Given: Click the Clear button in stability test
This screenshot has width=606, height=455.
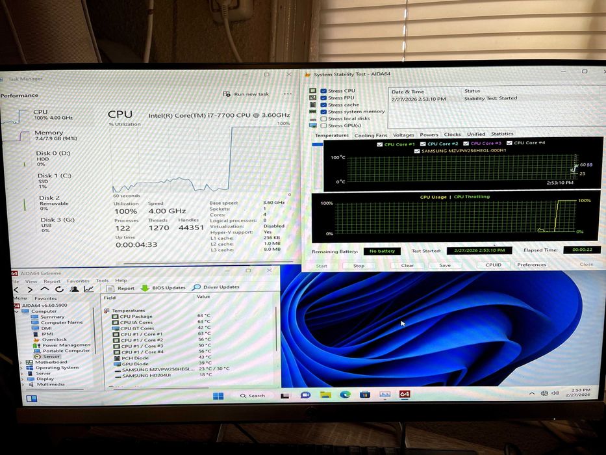Looking at the screenshot, I should [x=407, y=265].
